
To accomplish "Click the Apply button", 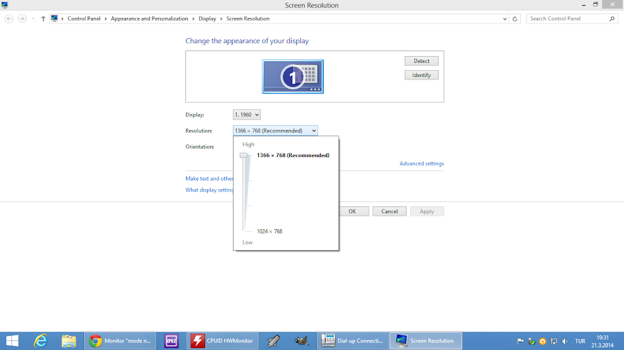I will 427,211.
